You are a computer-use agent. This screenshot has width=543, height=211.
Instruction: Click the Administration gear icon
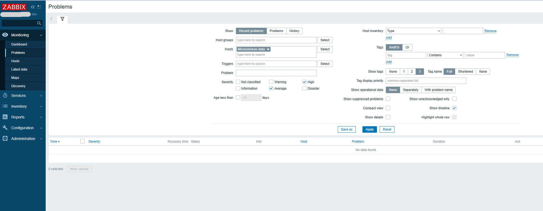pyautogui.click(x=5, y=138)
